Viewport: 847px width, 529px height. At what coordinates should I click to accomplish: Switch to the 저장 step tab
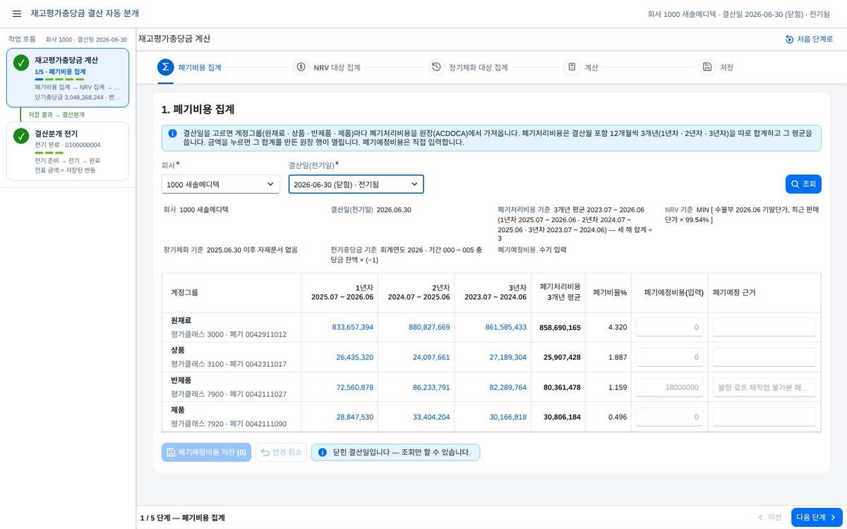click(x=716, y=68)
